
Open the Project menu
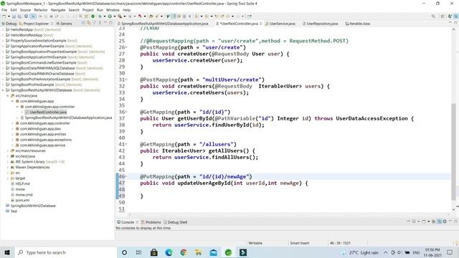87,10
